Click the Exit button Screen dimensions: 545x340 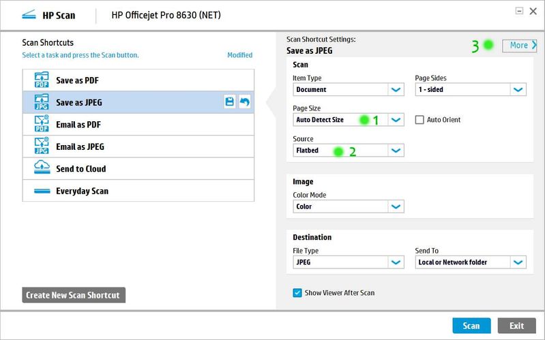(516, 326)
